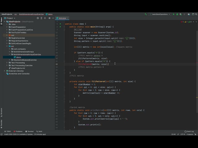Select the demo.java editor tab

(x=62, y=18)
